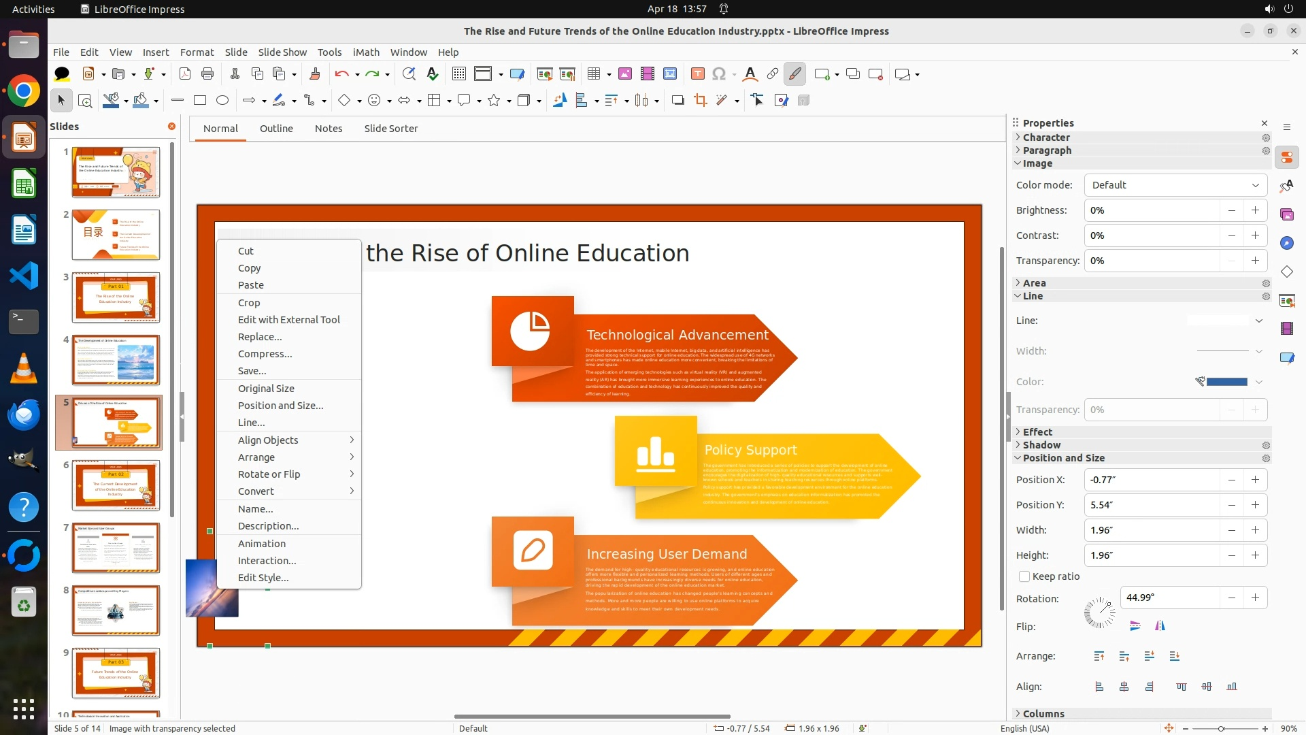
Task: Click the Crop image tool icon
Action: pos(700,101)
